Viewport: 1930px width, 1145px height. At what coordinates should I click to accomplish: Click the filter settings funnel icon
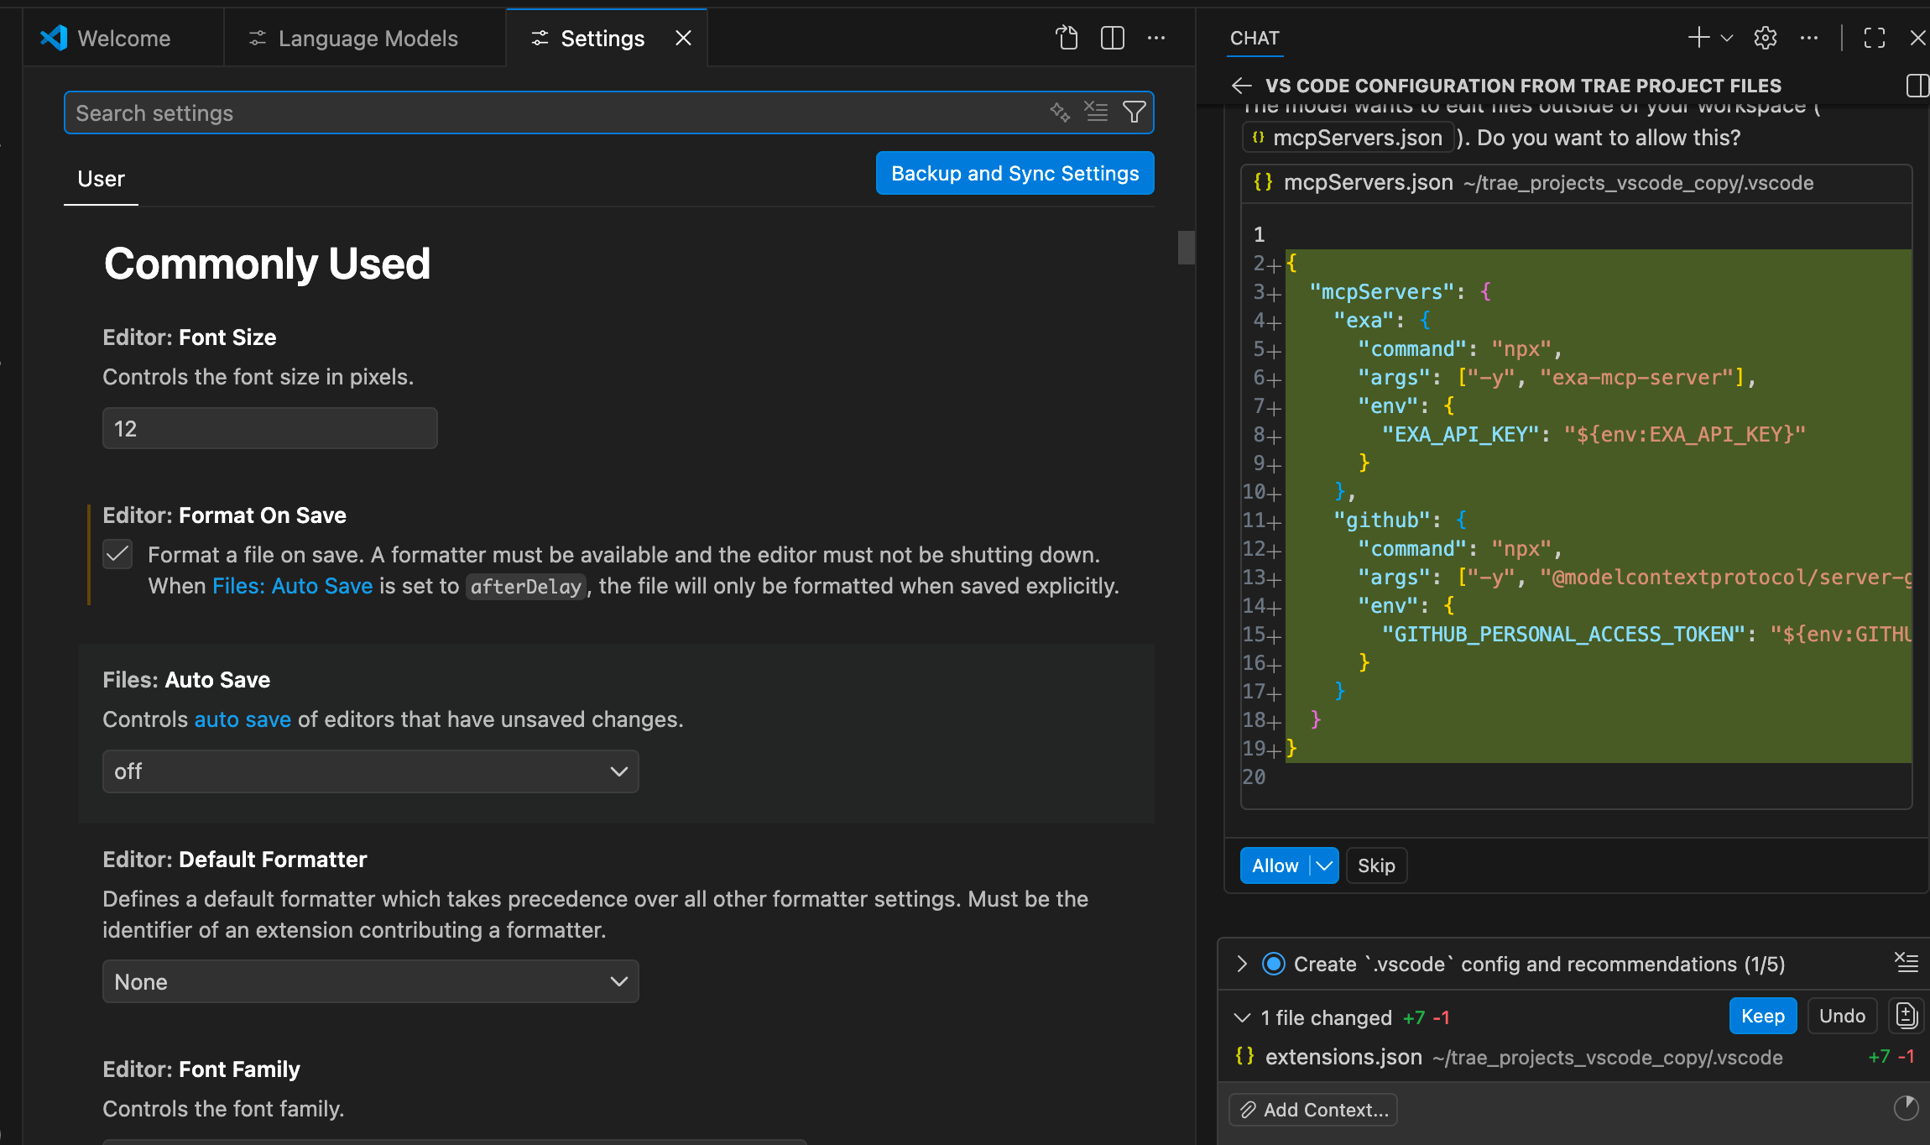pos(1134,112)
